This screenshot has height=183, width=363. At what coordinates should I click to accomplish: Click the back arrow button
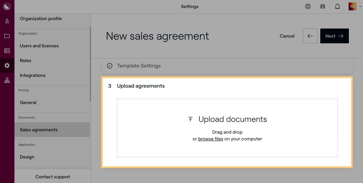pyautogui.click(x=310, y=36)
